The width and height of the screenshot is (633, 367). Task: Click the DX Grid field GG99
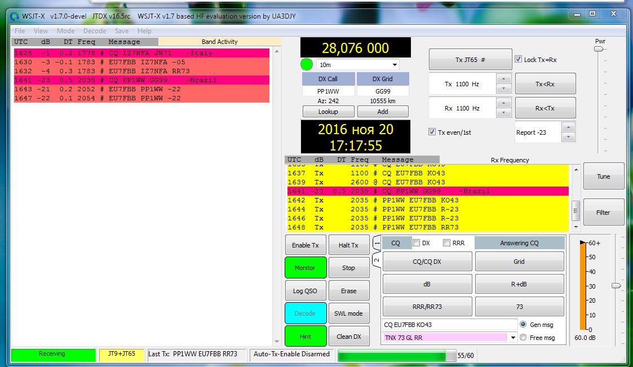pos(383,91)
